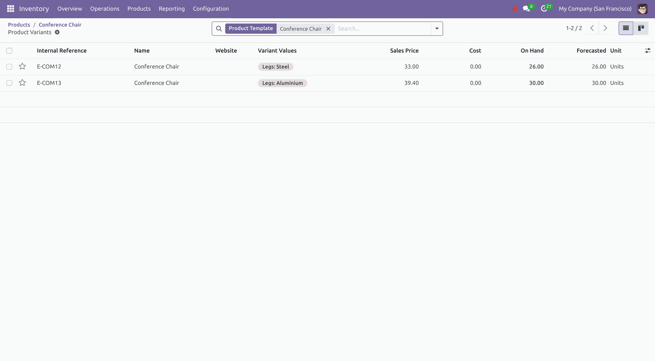Open the Operations menu
This screenshot has width=655, height=361.
coord(105,9)
